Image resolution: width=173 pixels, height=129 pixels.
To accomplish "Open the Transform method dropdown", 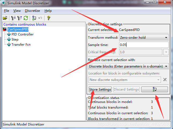I will tap(144, 38).
